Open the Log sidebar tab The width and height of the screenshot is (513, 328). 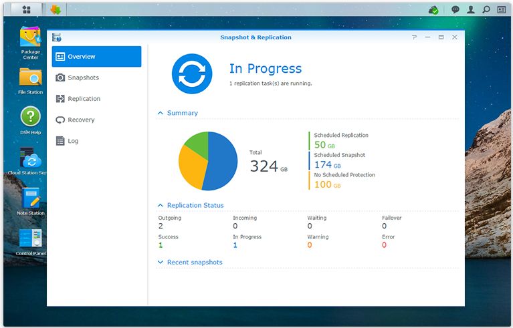pos(73,141)
